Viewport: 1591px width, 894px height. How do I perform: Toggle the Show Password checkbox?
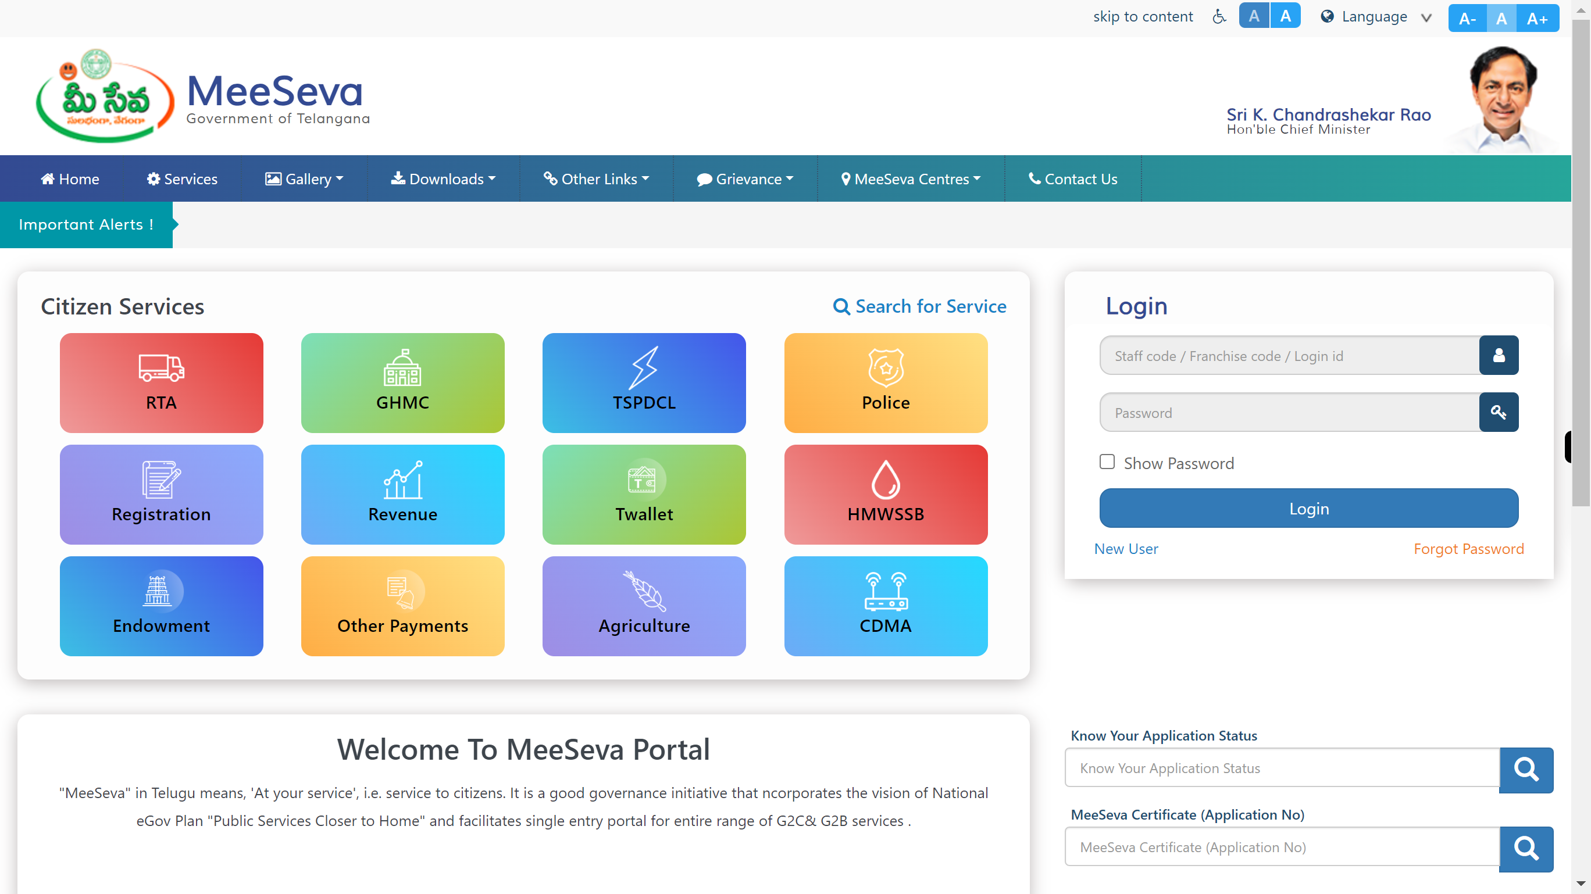(x=1107, y=461)
